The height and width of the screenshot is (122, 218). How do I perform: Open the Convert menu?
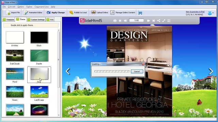[12, 7]
